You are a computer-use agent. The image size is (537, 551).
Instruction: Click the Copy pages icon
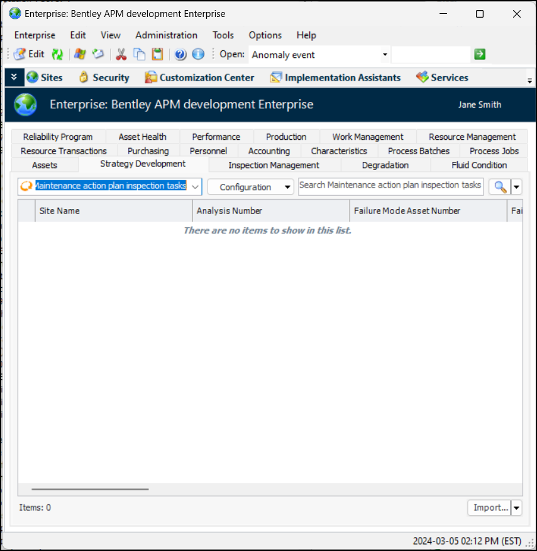click(140, 54)
